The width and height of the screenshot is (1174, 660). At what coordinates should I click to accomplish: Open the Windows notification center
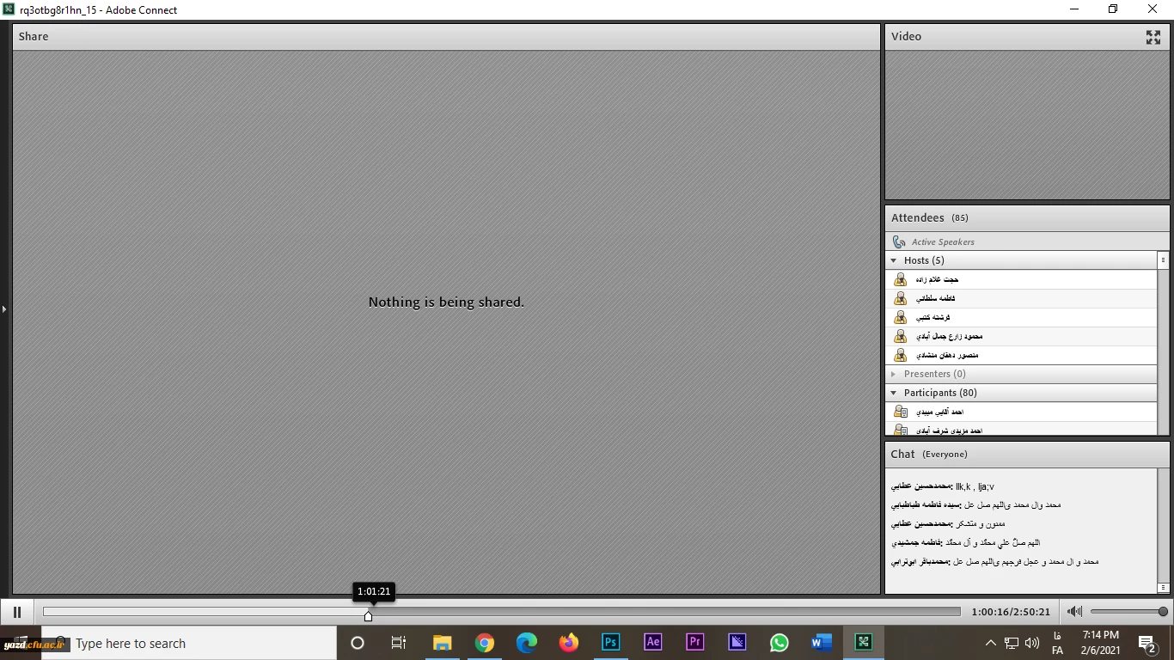coord(1147,643)
